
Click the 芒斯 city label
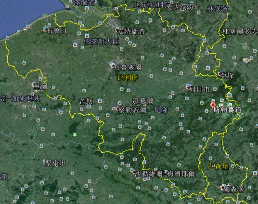click(x=86, y=101)
